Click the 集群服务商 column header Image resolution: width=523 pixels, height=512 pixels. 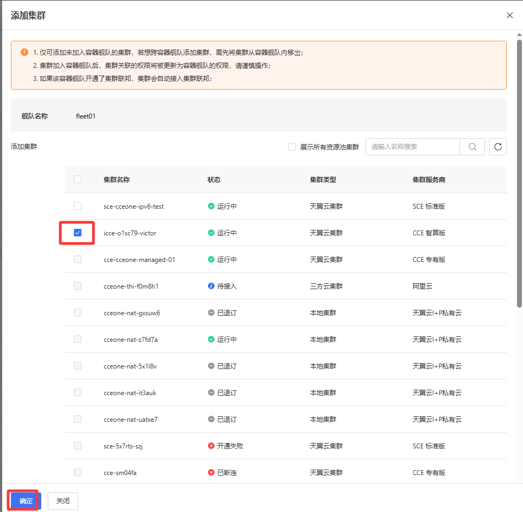(x=429, y=179)
